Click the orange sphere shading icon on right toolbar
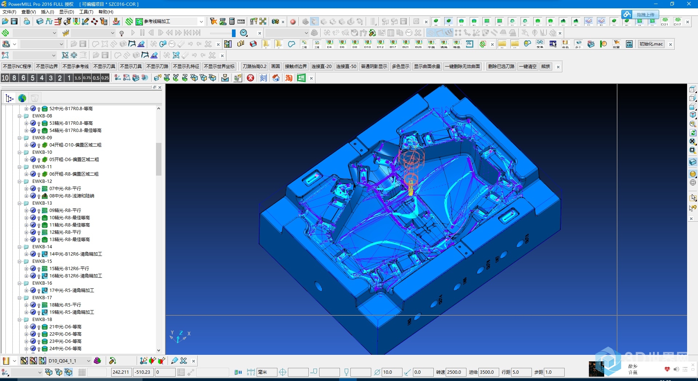 [693, 174]
